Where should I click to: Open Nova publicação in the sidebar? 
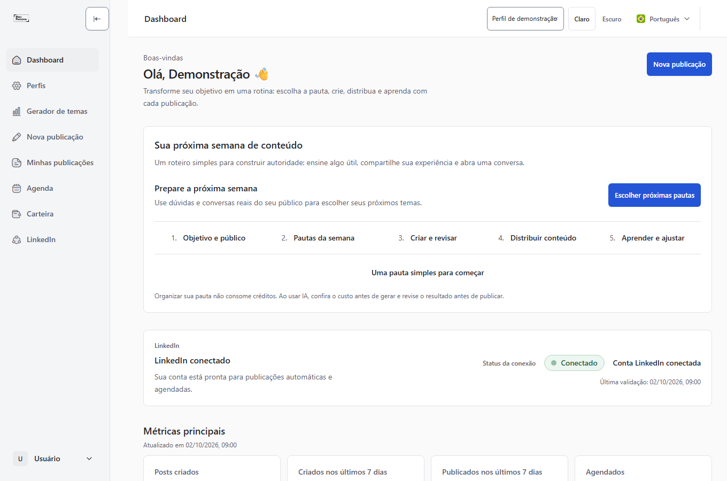pos(52,137)
